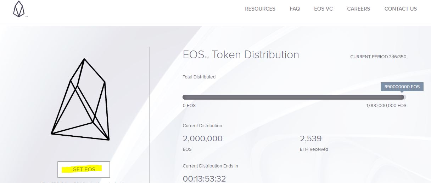Click the CURRENT PERIOD 346/350 label

pyautogui.click(x=378, y=57)
